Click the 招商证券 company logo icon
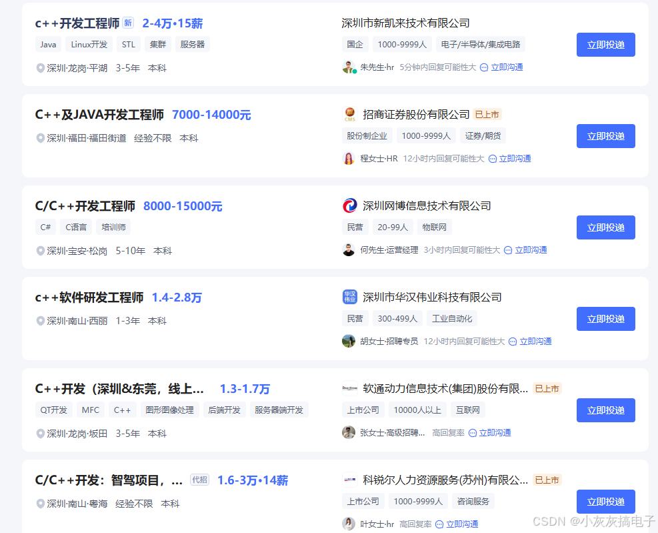Image resolution: width=658 pixels, height=533 pixels. (349, 114)
